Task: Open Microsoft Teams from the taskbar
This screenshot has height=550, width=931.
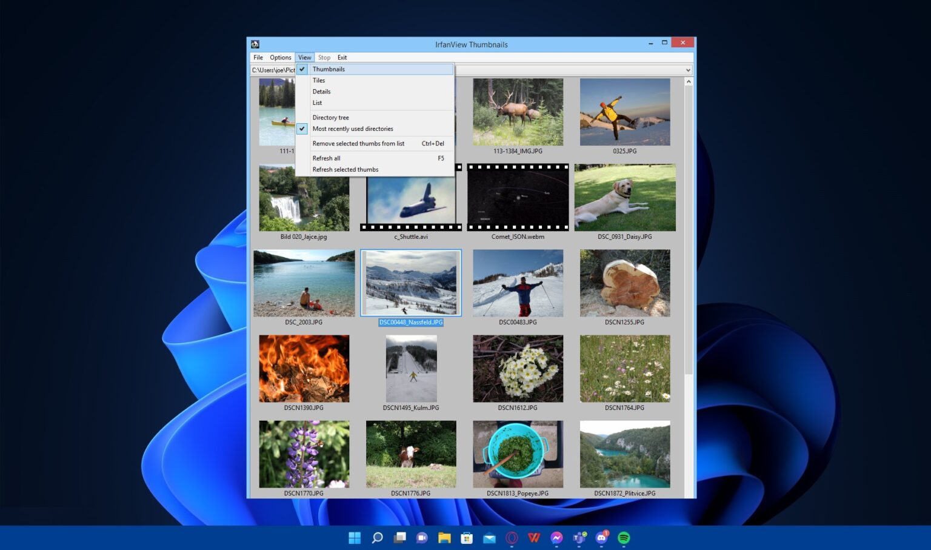Action: pos(578,538)
